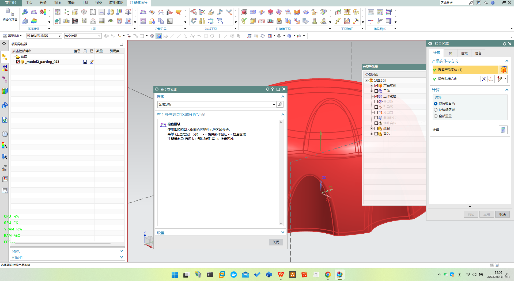The width and height of the screenshot is (514, 281).
Task: Click the select product body cube icon
Action: tap(503, 70)
